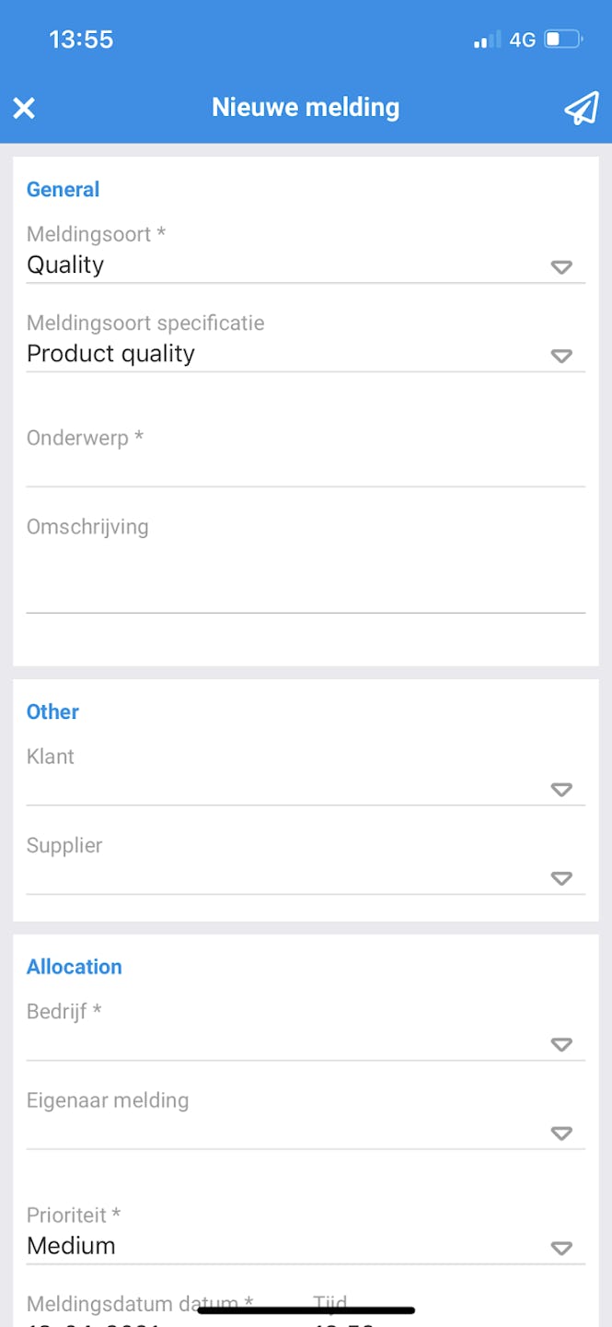612x1327 pixels.
Task: Tap the Prioriteit dropdown arrow icon
Action: [561, 1249]
